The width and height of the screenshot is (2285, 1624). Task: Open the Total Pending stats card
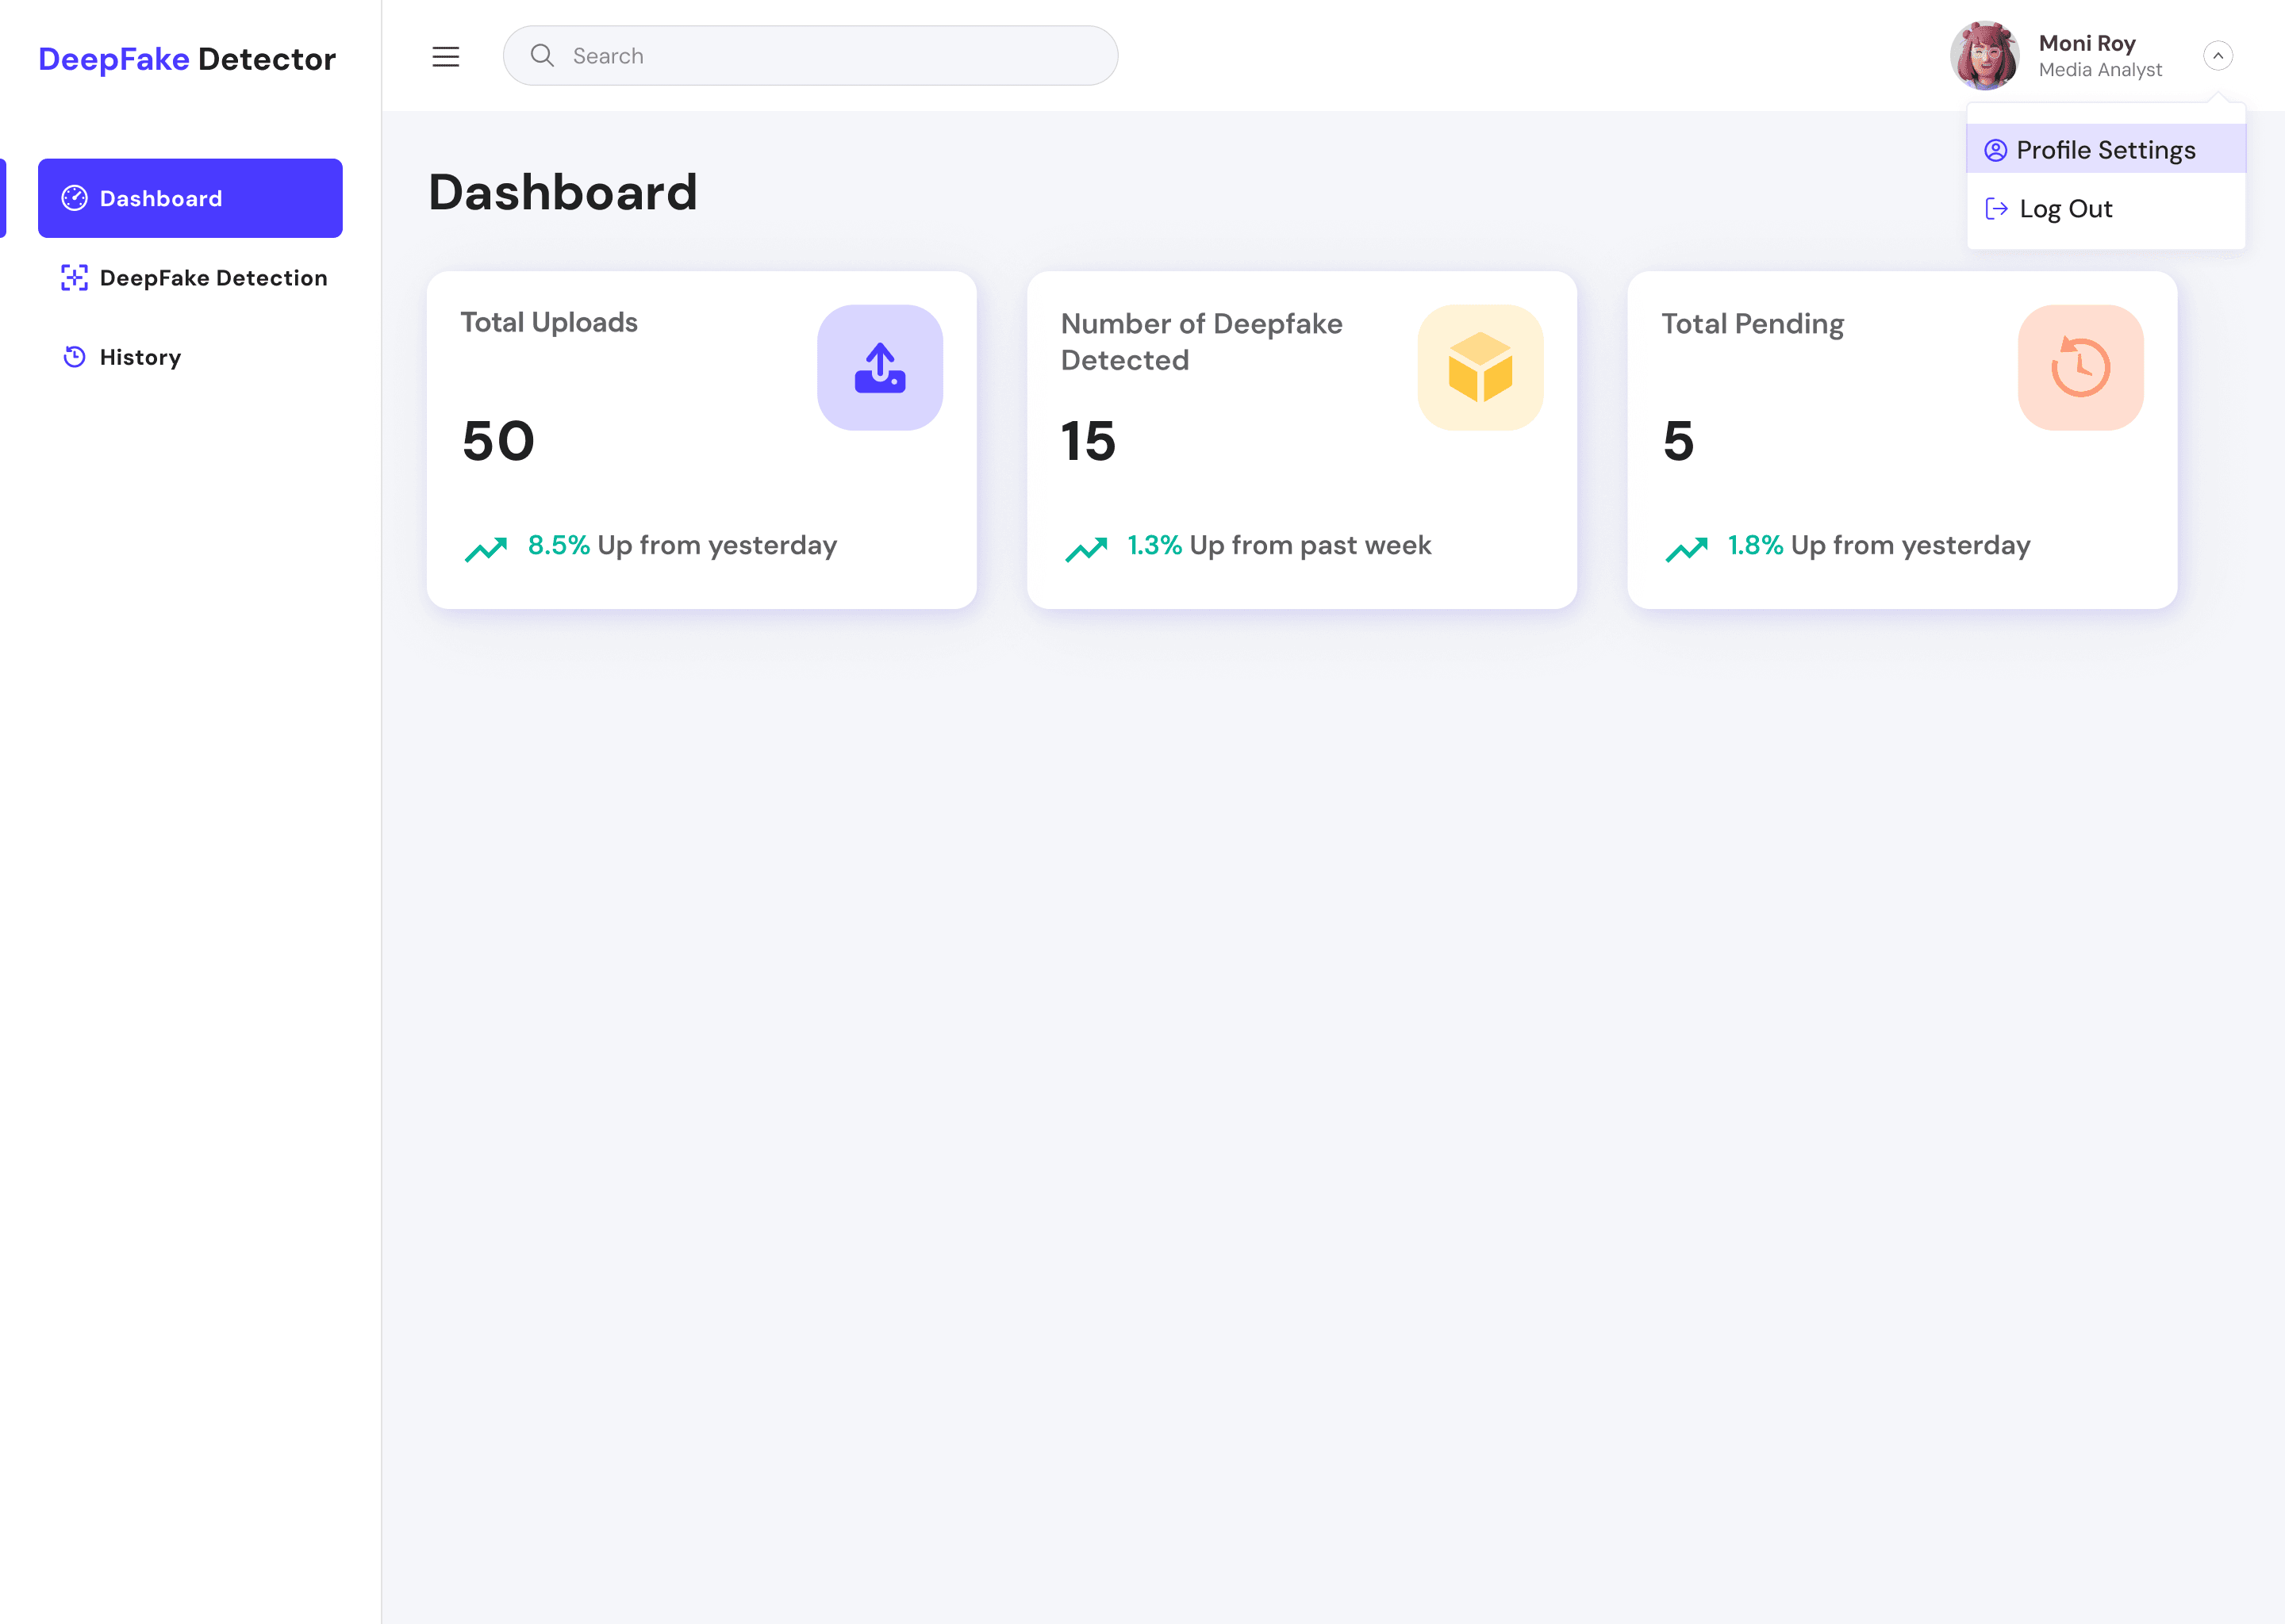[x=1901, y=440]
